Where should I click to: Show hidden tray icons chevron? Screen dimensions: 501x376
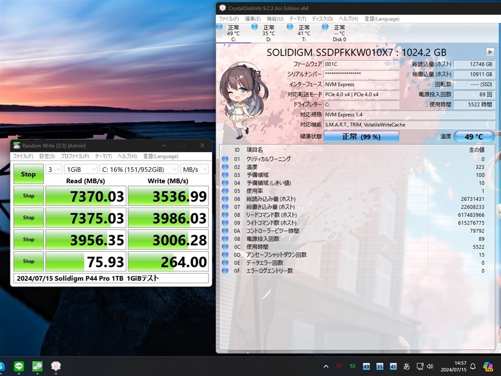tap(326, 366)
